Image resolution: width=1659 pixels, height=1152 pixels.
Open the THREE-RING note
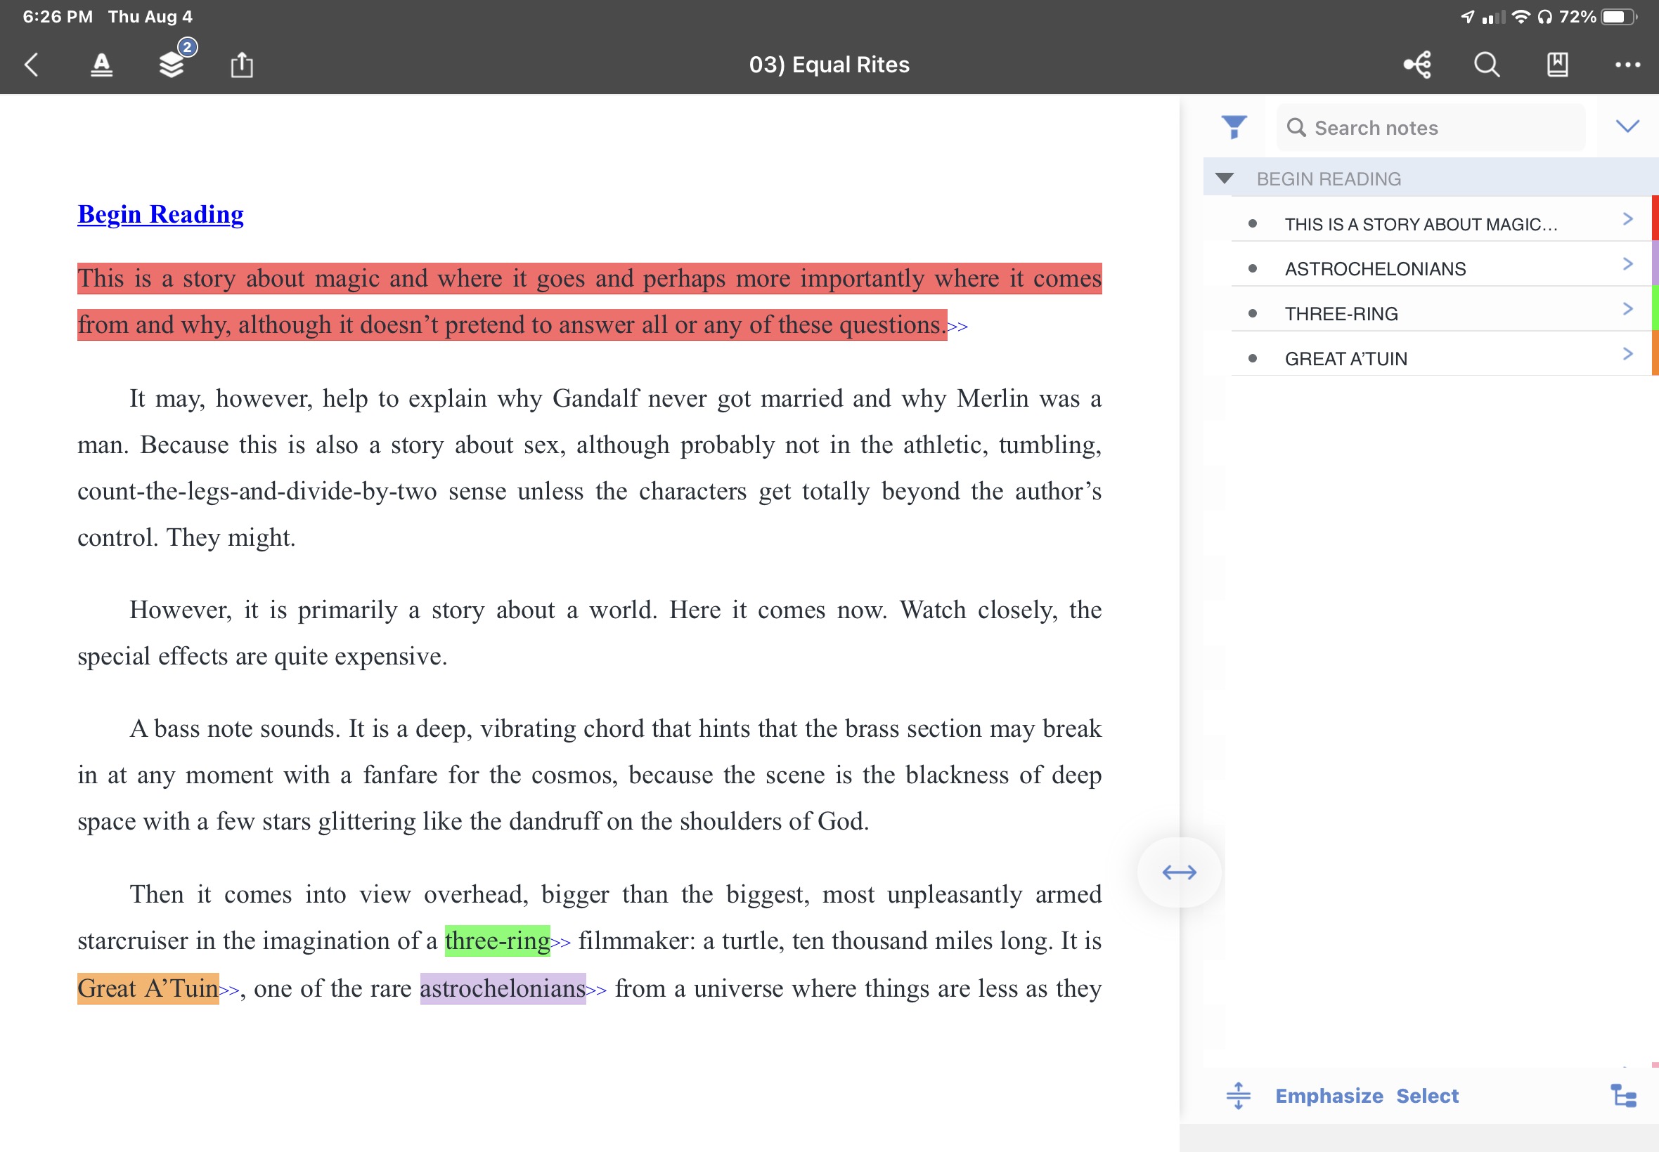(1341, 314)
